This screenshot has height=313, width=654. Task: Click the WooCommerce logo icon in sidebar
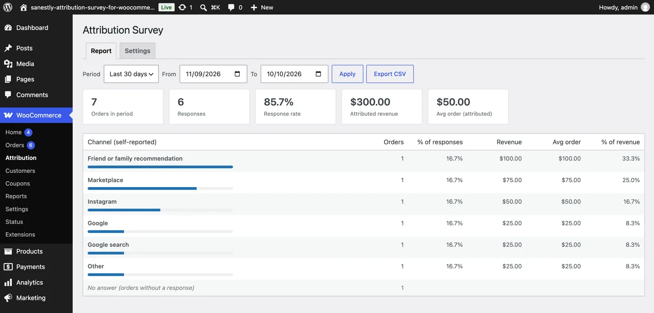(x=8, y=115)
